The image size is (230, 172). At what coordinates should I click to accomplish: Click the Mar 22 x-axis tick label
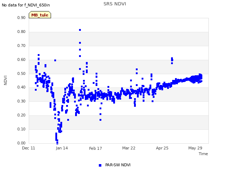click(129, 148)
